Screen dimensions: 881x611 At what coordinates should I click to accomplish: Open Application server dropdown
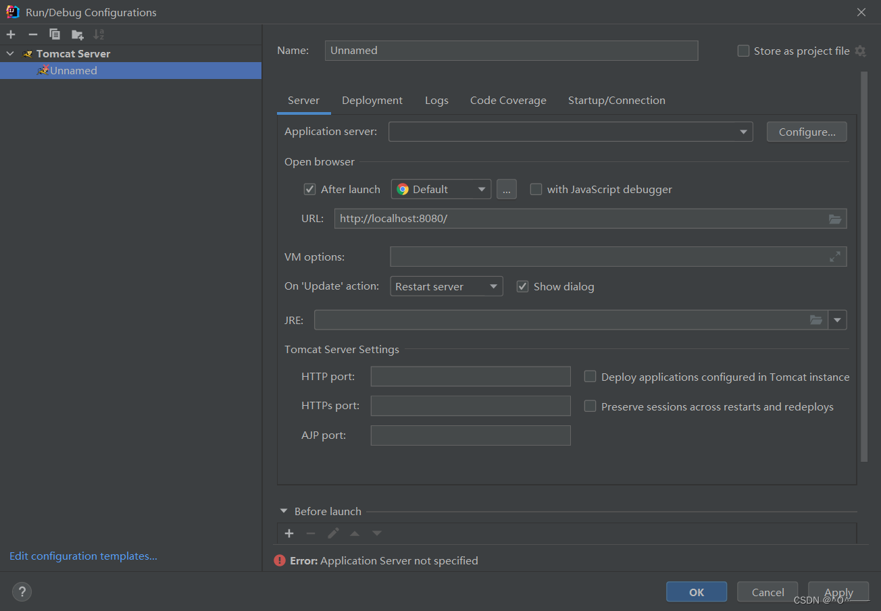click(x=570, y=132)
